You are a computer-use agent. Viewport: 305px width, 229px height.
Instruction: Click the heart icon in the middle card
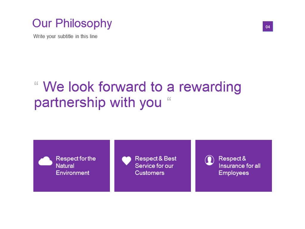tap(126, 161)
